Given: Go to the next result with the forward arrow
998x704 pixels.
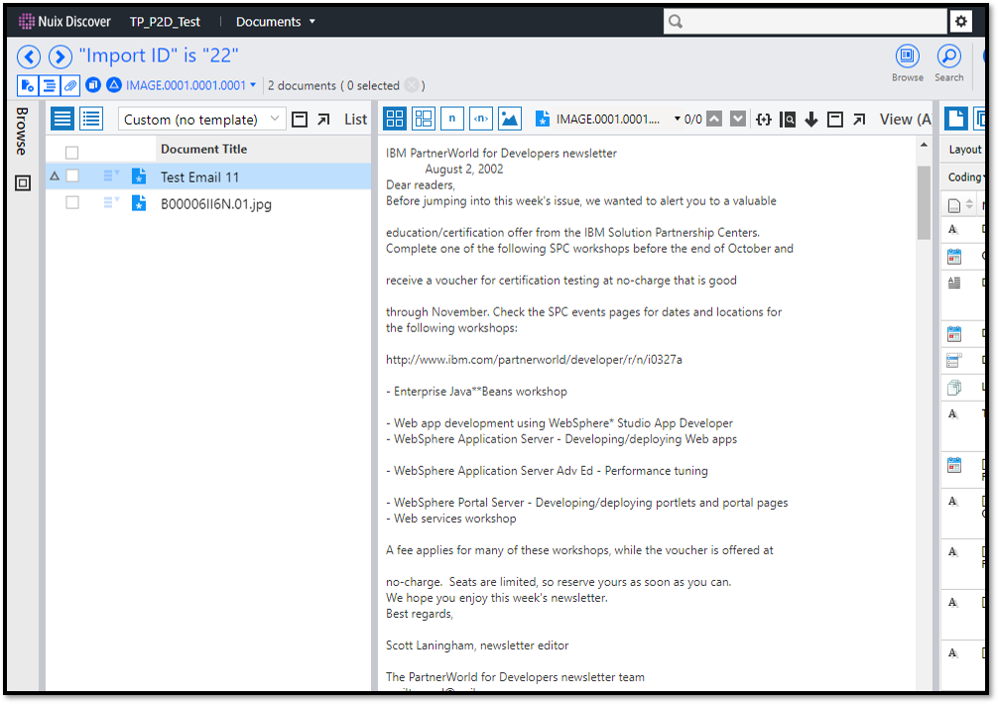Looking at the screenshot, I should coord(60,57).
